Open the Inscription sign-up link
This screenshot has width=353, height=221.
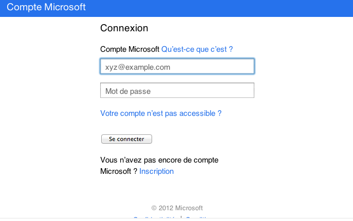click(156, 171)
